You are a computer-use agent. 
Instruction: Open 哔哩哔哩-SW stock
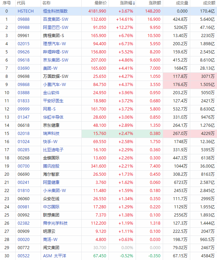[x=56, y=52]
